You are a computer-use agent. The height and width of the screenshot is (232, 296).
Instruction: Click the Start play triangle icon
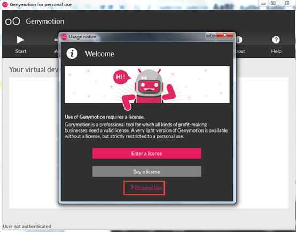click(20, 40)
